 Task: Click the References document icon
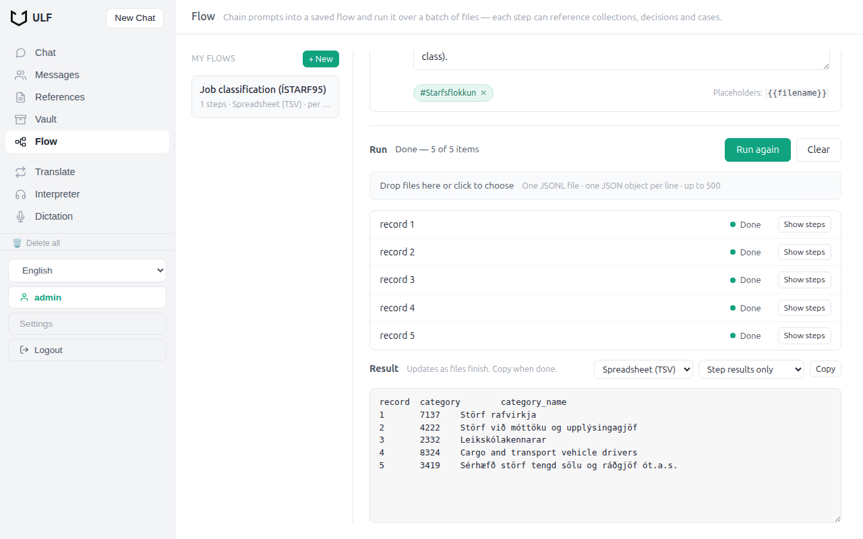pos(21,97)
